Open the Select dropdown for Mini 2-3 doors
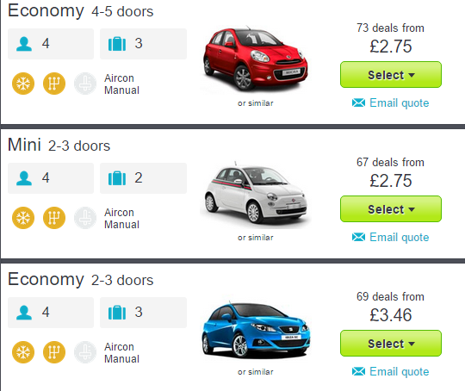This screenshot has width=465, height=391. [x=391, y=209]
